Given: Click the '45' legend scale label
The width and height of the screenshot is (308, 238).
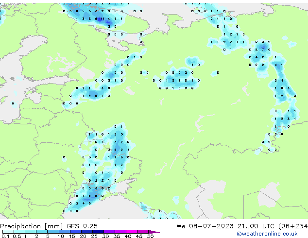Looking at the screenshot, I should pyautogui.click(x=139, y=236).
